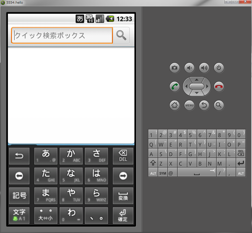Screen dimensions: 252x233
Task: Click the hardware keyboard Enter key
Action: point(241,163)
